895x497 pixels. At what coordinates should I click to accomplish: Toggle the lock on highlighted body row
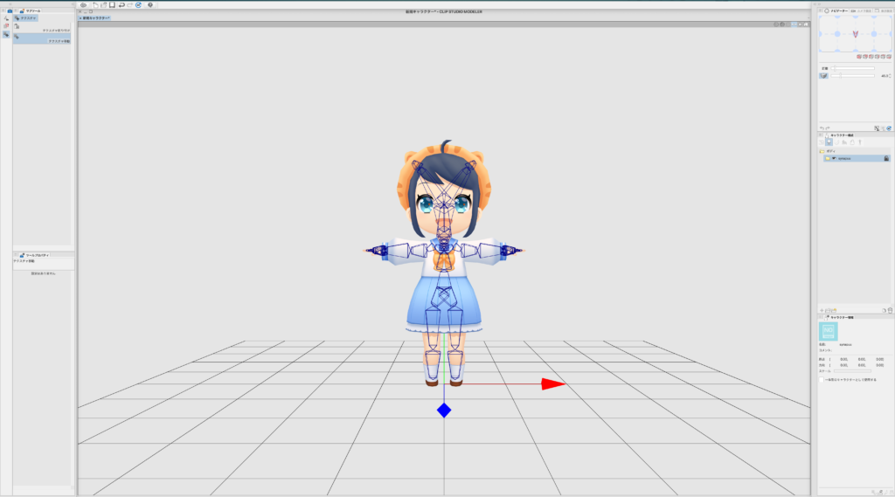(886, 158)
